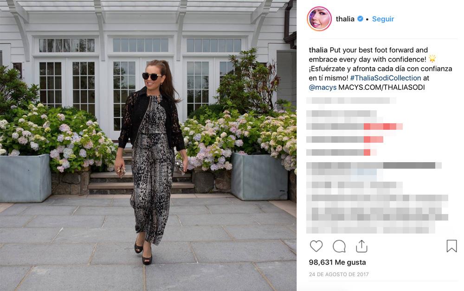Click the photo of the woman walking

click(x=148, y=145)
